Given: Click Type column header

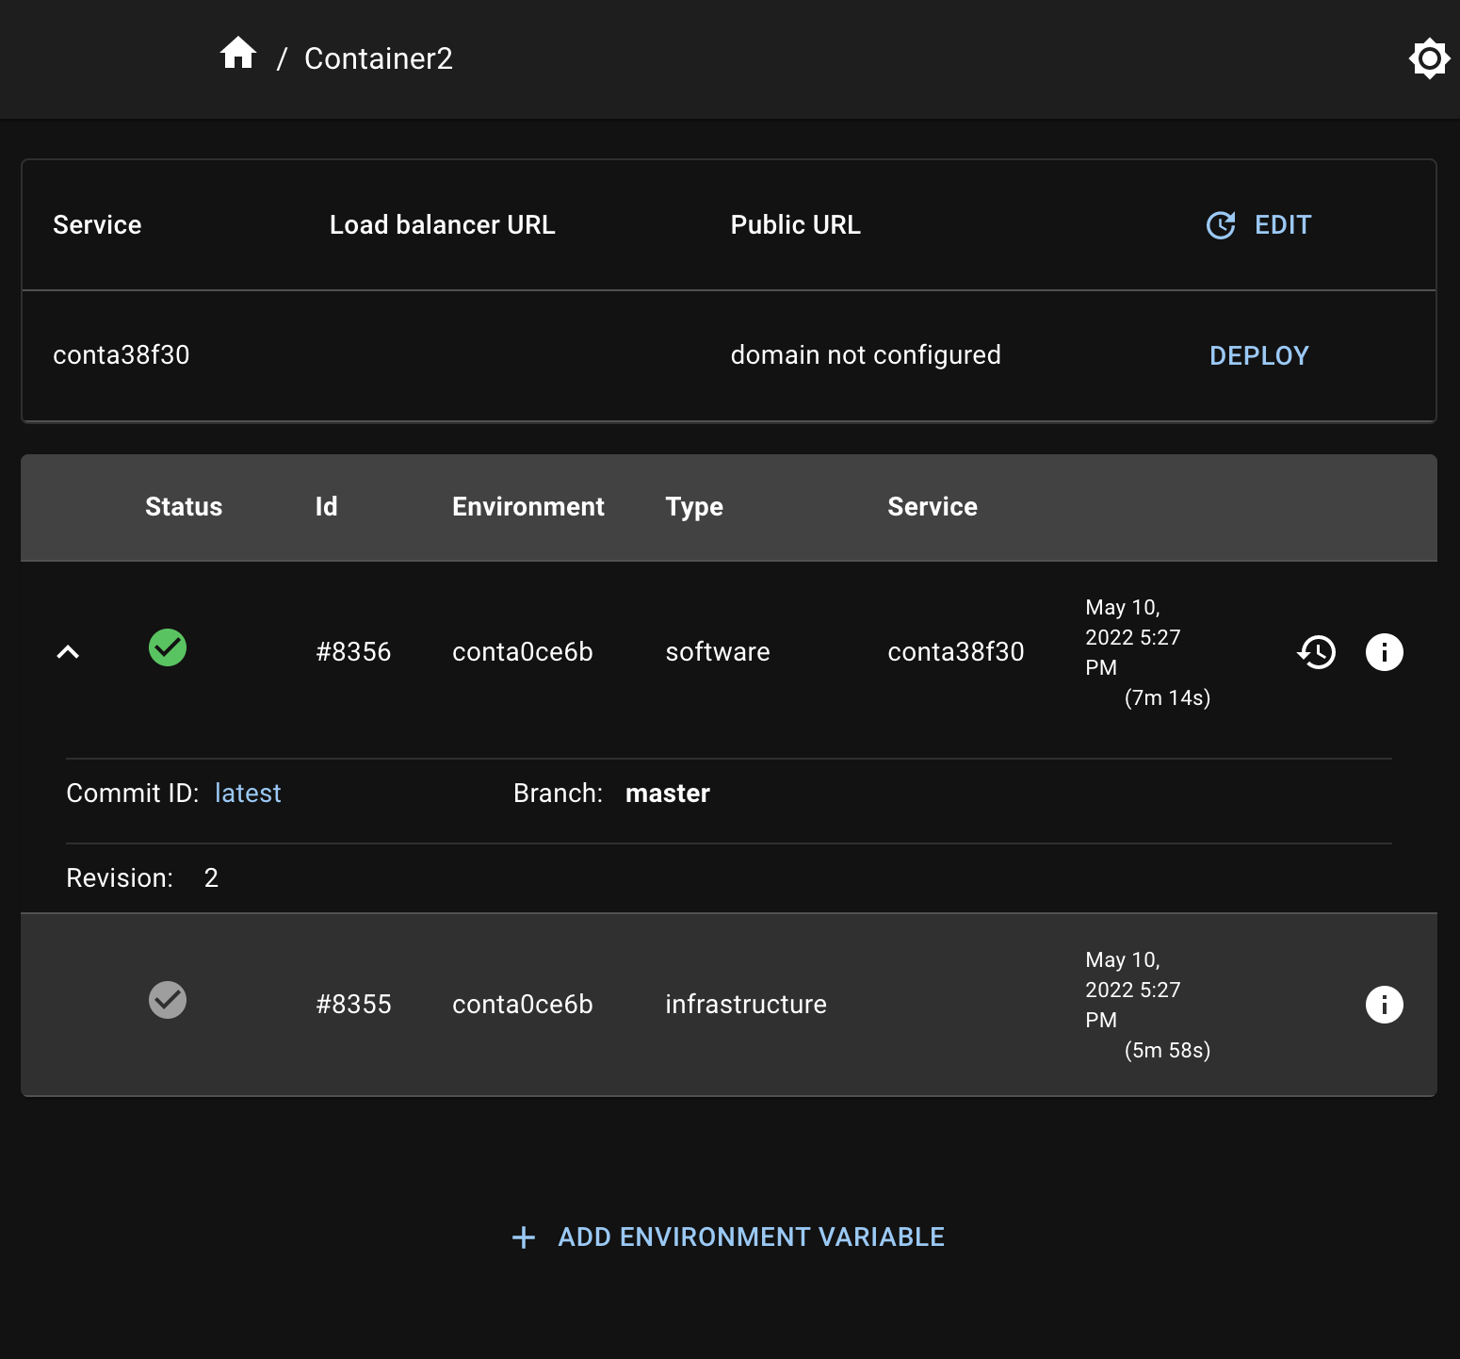Looking at the screenshot, I should tap(694, 507).
